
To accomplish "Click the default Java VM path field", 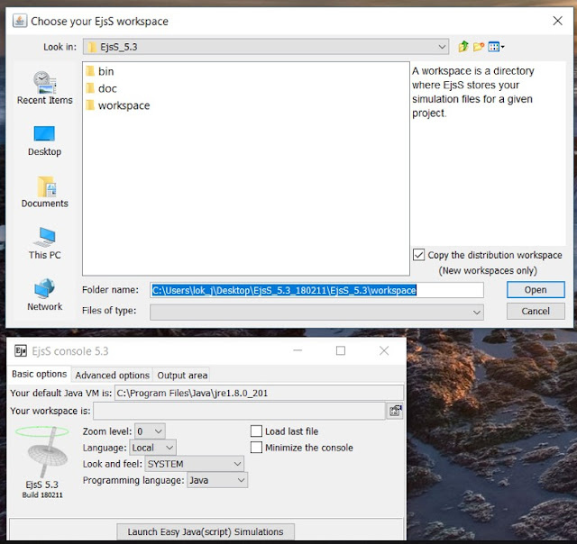I will (x=259, y=393).
